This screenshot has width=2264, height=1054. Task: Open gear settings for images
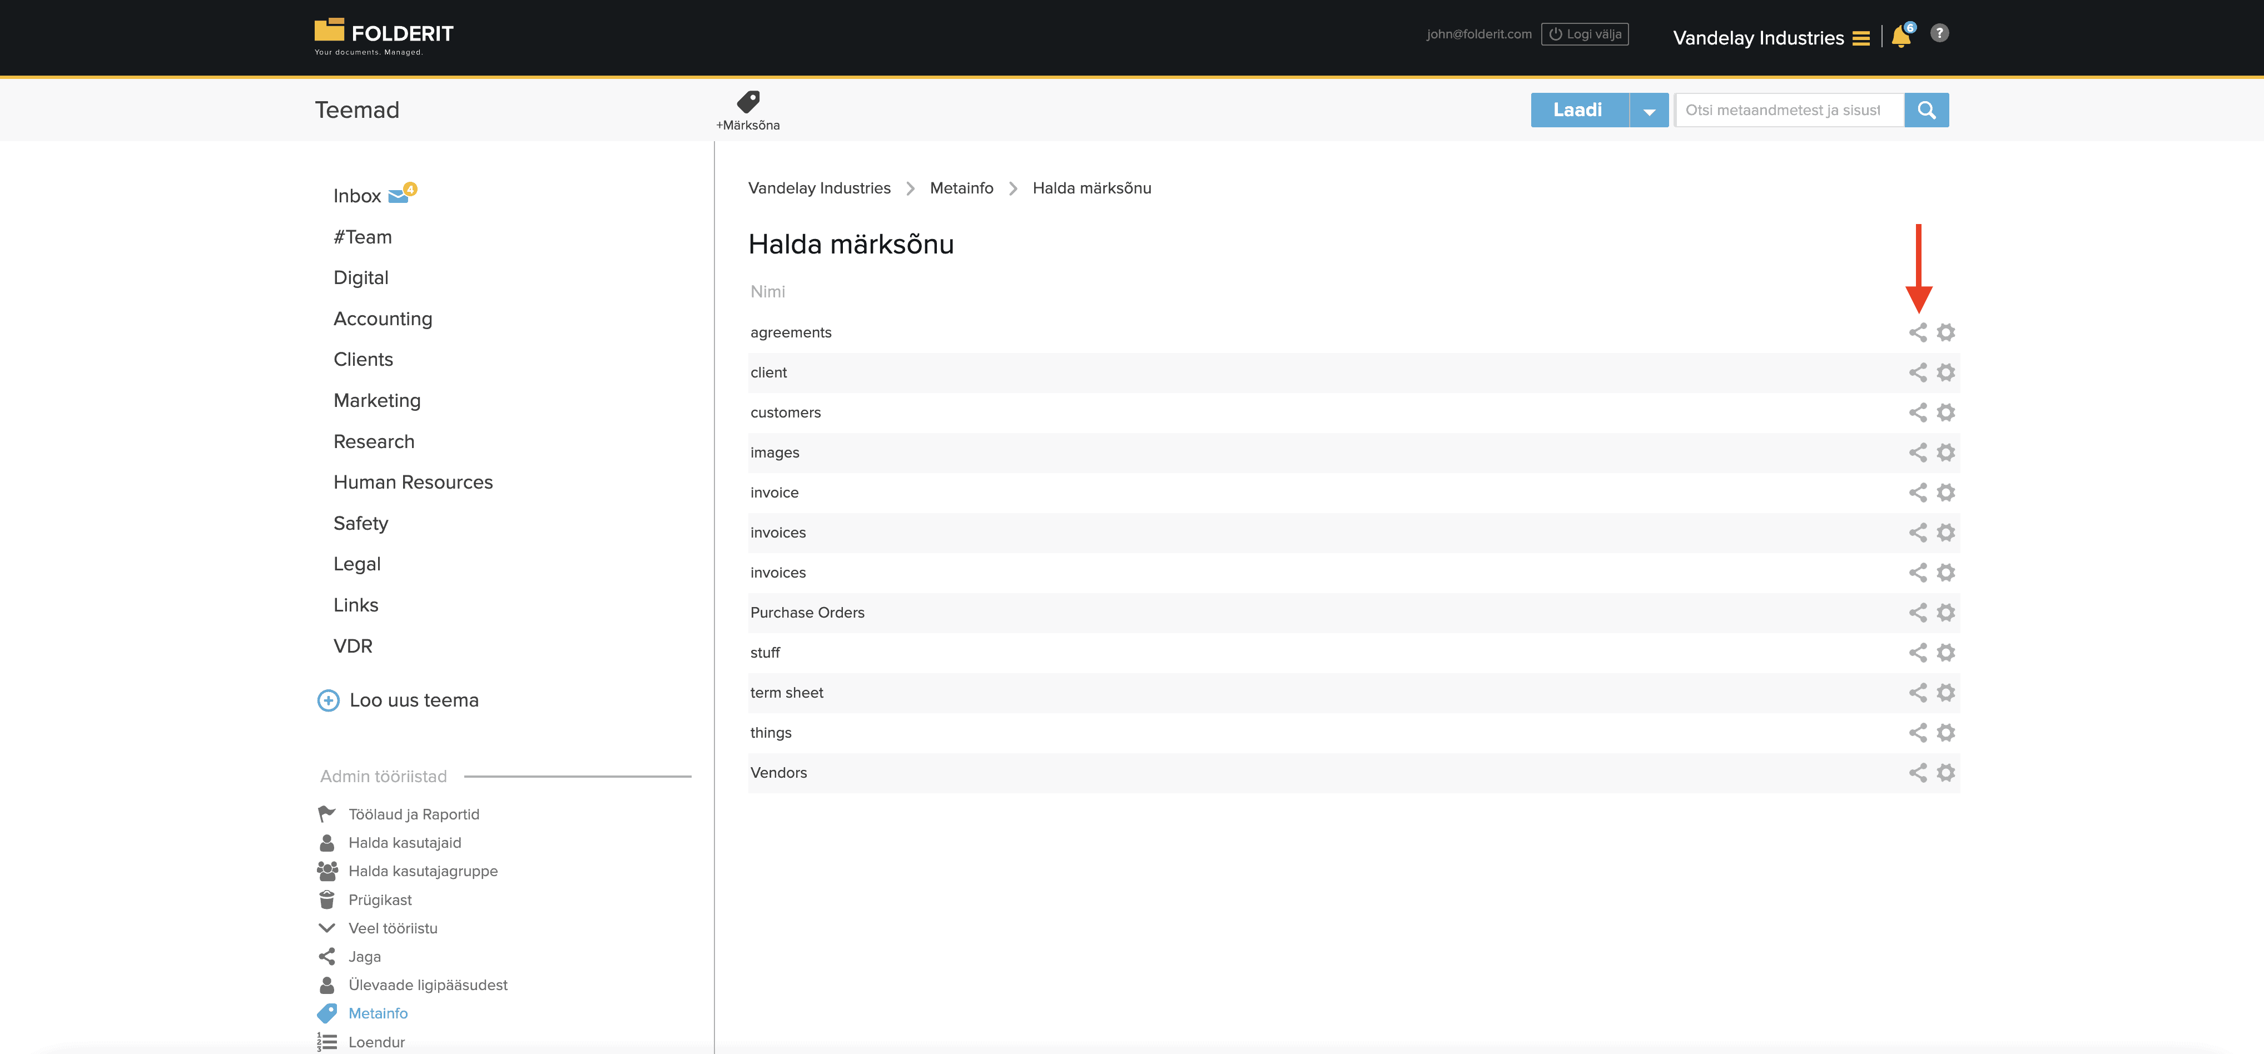point(1946,453)
